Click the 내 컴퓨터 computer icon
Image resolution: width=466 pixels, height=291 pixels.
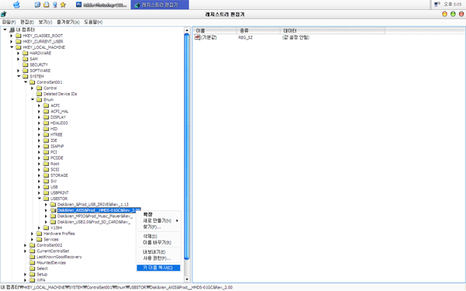[12, 29]
